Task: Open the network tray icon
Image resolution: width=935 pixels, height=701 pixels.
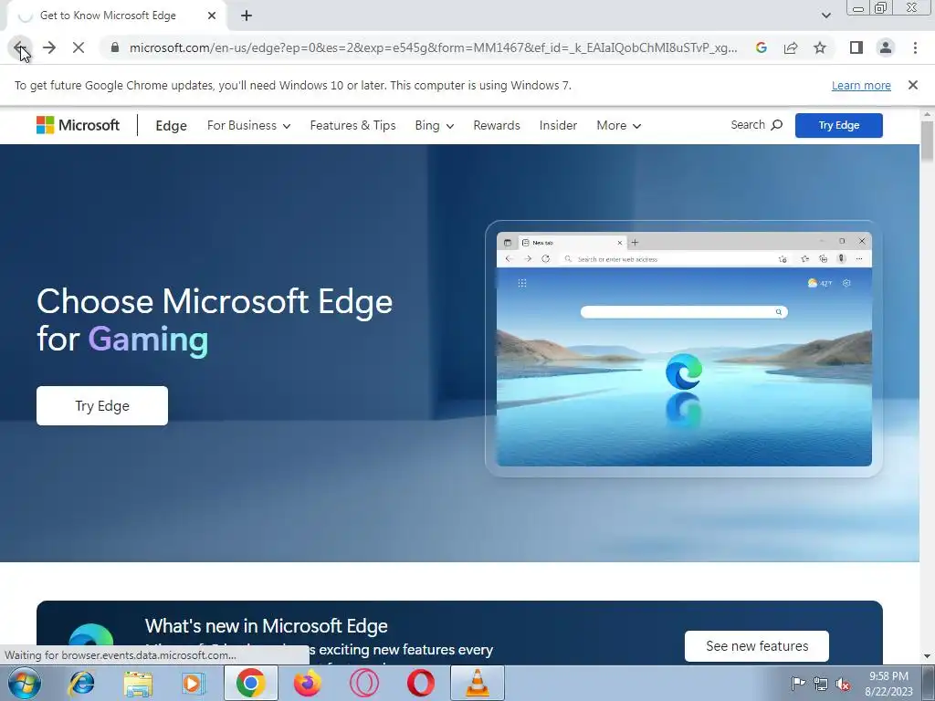Action: pos(821,683)
